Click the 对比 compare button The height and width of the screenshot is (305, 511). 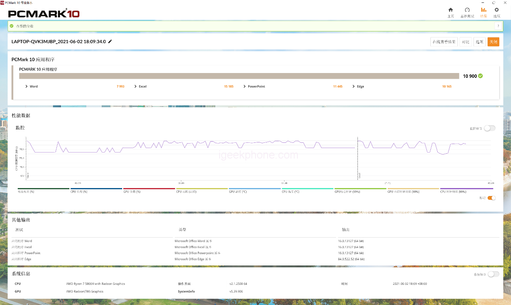(465, 42)
